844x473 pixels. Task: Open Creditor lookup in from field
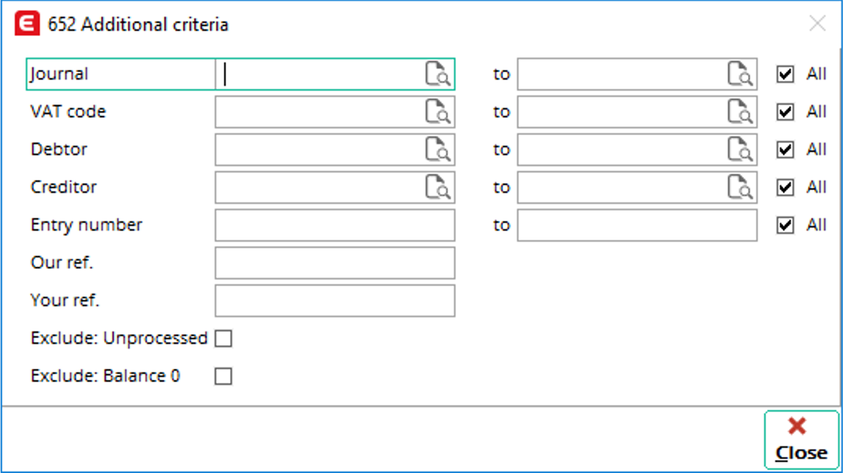pos(438,187)
